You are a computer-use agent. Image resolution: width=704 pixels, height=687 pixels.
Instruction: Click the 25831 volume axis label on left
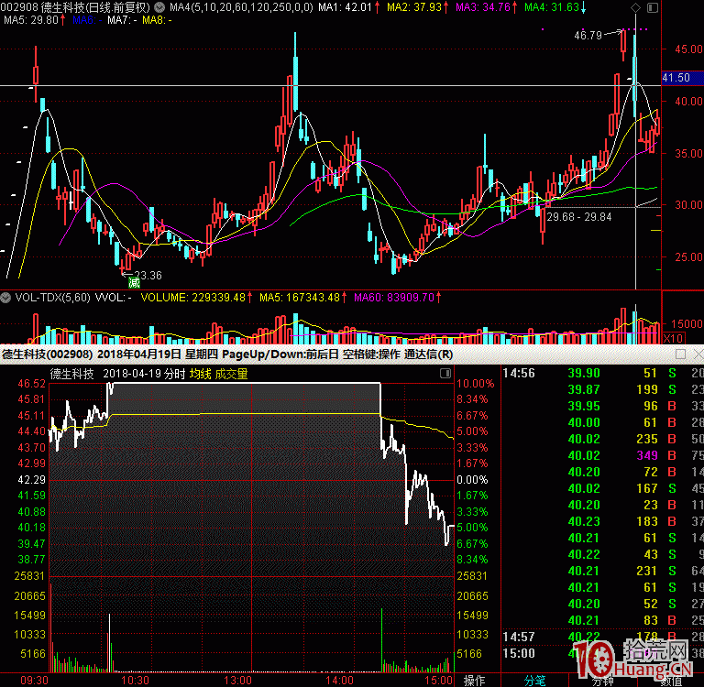click(29, 576)
